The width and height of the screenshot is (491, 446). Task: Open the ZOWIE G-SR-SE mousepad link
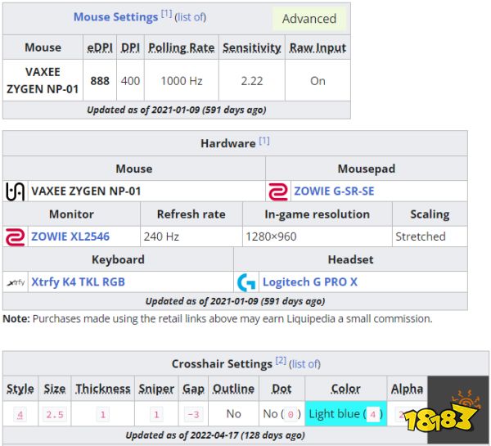tap(334, 191)
